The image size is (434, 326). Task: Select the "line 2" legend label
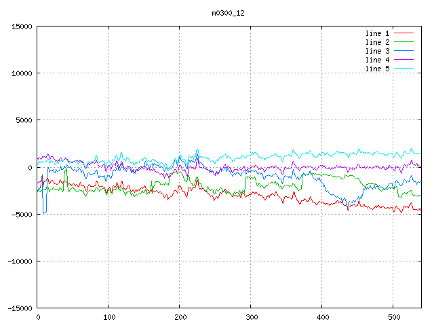(377, 42)
